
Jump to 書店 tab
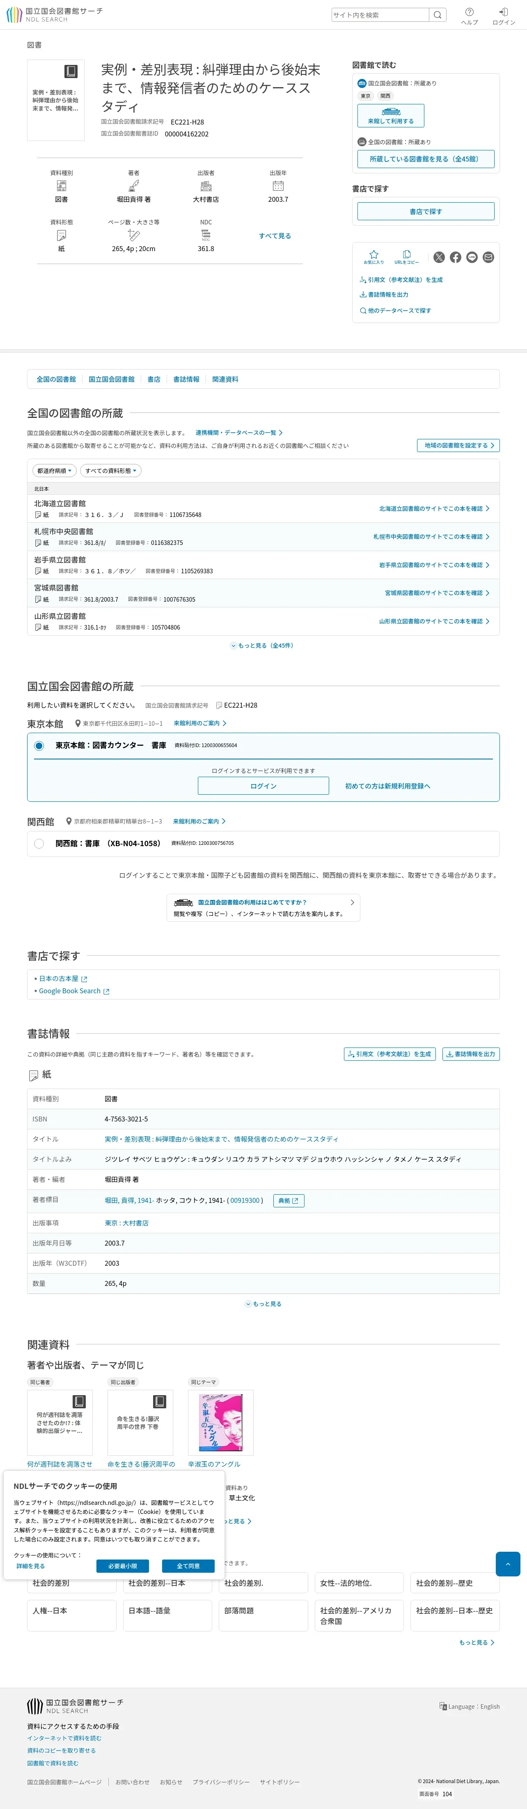154,379
